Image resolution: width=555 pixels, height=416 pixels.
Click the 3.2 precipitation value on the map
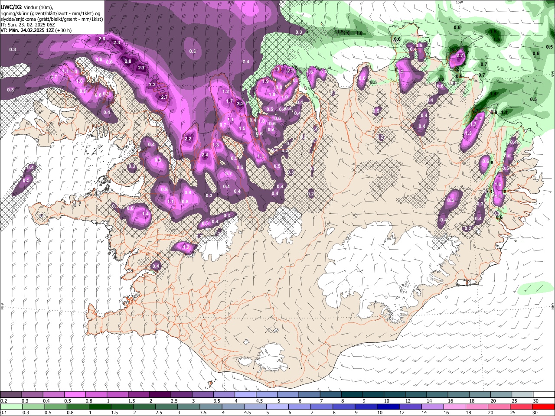click(x=240, y=104)
